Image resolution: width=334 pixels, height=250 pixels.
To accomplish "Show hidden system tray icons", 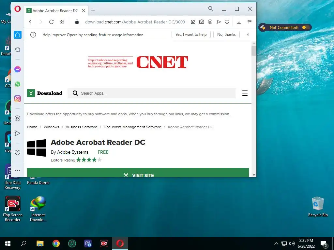I will tap(276, 243).
